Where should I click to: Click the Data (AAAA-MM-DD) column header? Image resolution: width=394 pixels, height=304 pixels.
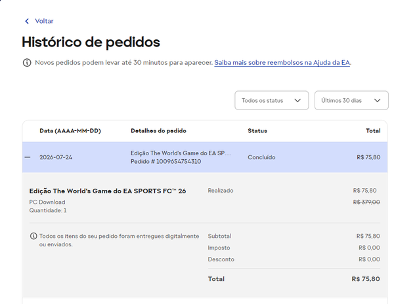[70, 131]
